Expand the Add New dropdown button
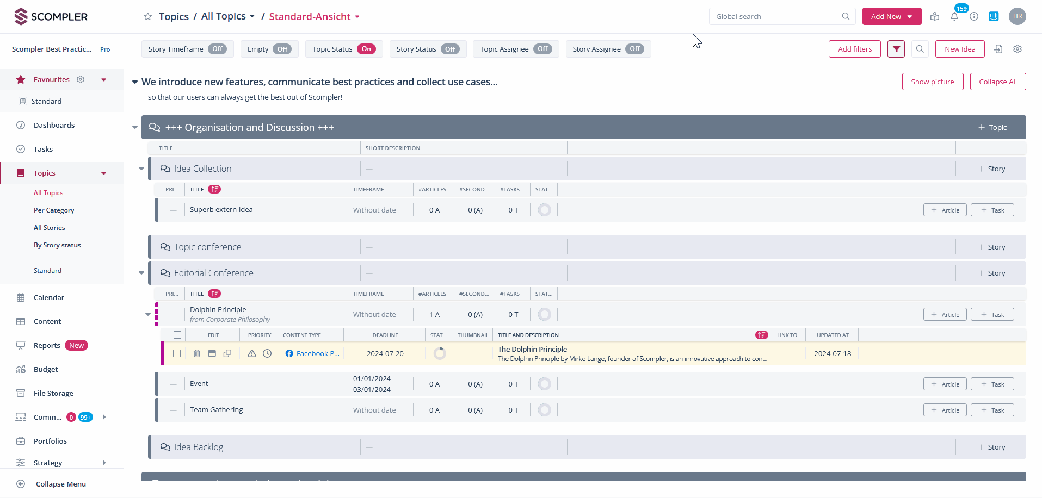1042x498 pixels. (x=891, y=17)
